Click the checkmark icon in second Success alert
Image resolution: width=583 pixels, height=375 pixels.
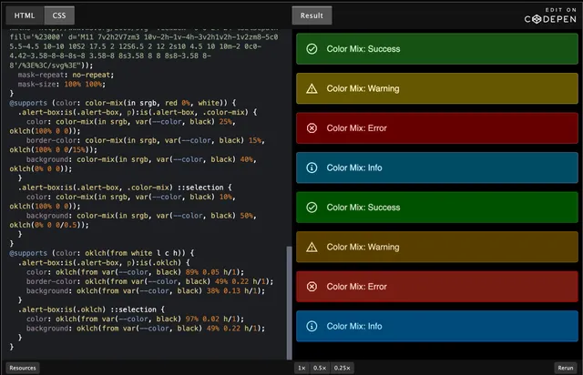click(x=312, y=208)
